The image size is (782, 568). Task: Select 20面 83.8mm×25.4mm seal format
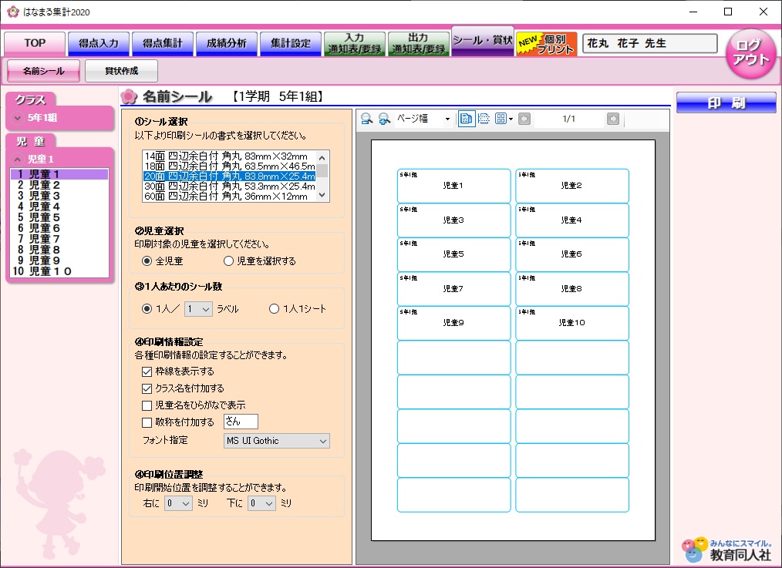[x=229, y=176]
